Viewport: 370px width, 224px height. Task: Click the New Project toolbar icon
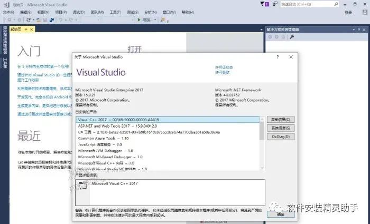coord(29,20)
